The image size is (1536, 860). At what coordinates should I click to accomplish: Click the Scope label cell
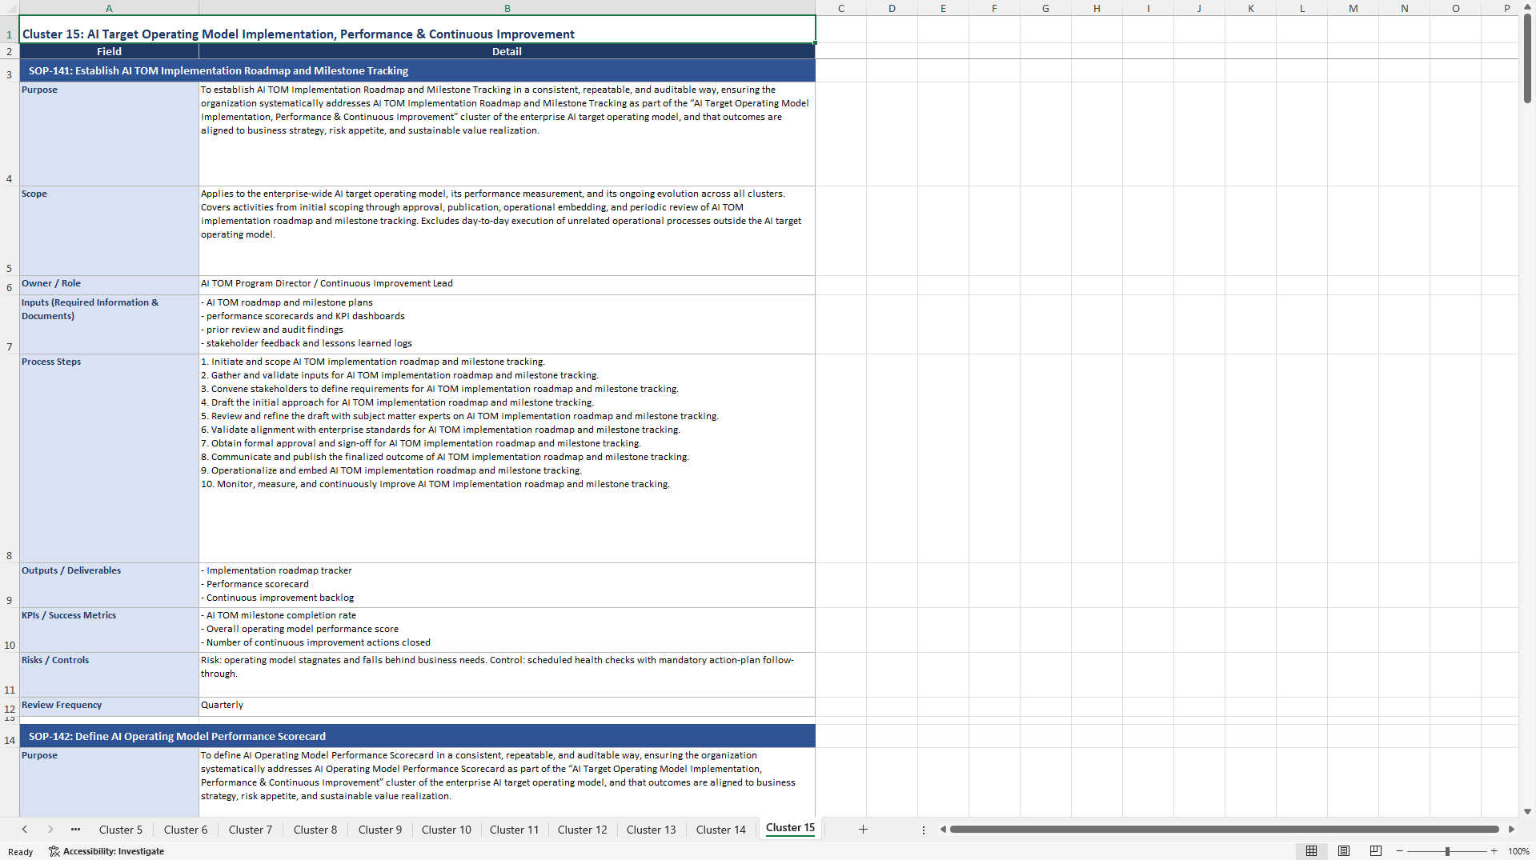click(109, 231)
